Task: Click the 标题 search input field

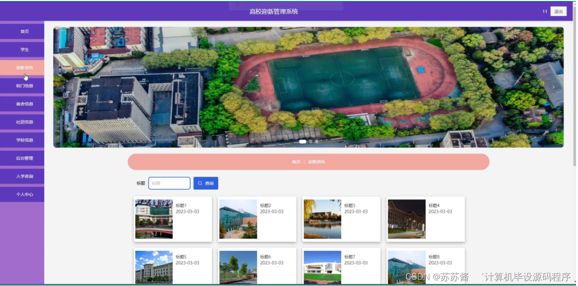Action: pos(169,183)
